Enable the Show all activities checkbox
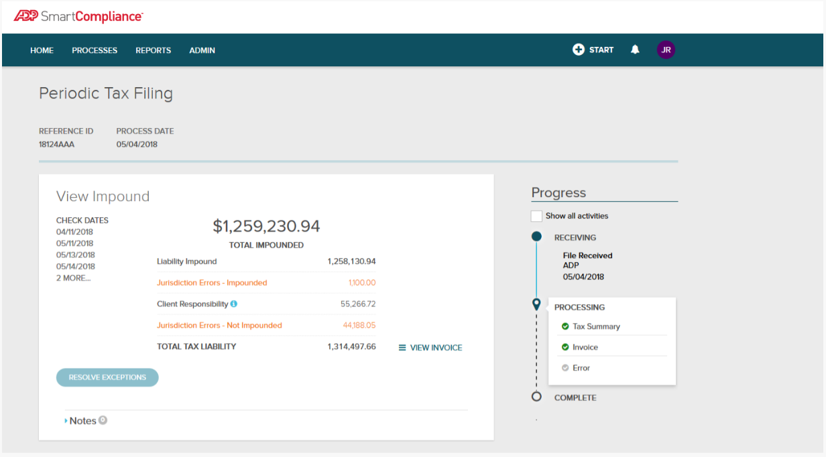 coord(536,216)
